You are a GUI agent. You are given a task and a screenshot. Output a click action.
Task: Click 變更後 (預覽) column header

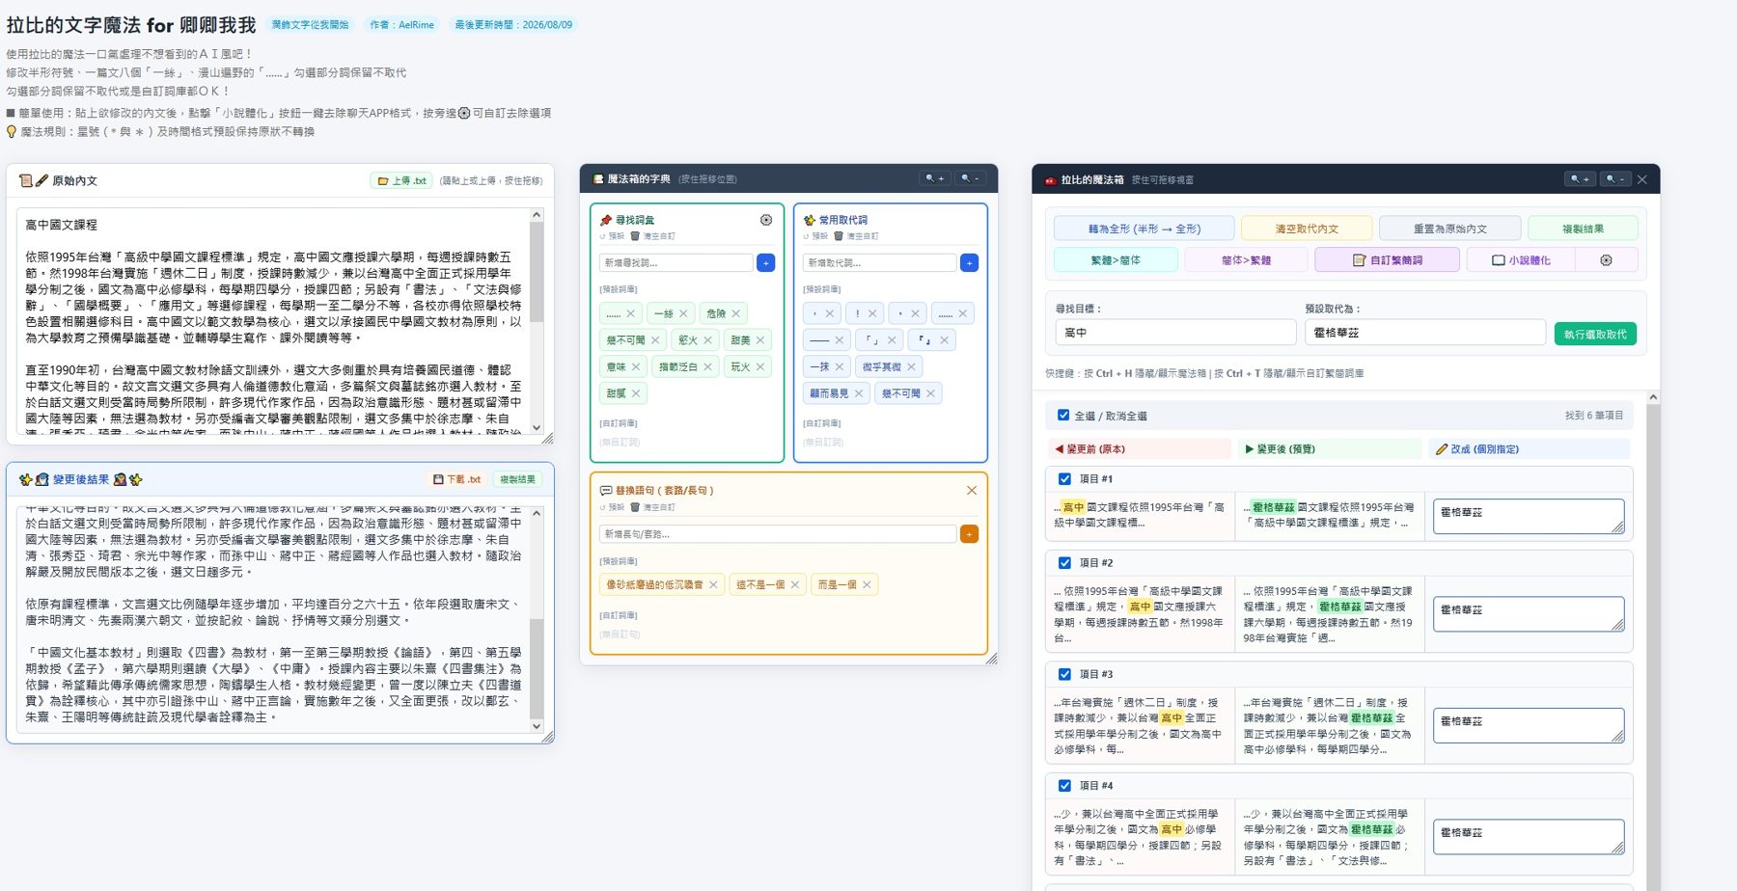point(1330,448)
